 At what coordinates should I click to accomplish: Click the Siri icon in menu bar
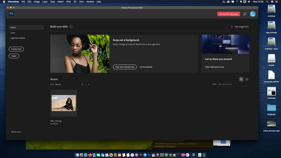tap(272, 2)
